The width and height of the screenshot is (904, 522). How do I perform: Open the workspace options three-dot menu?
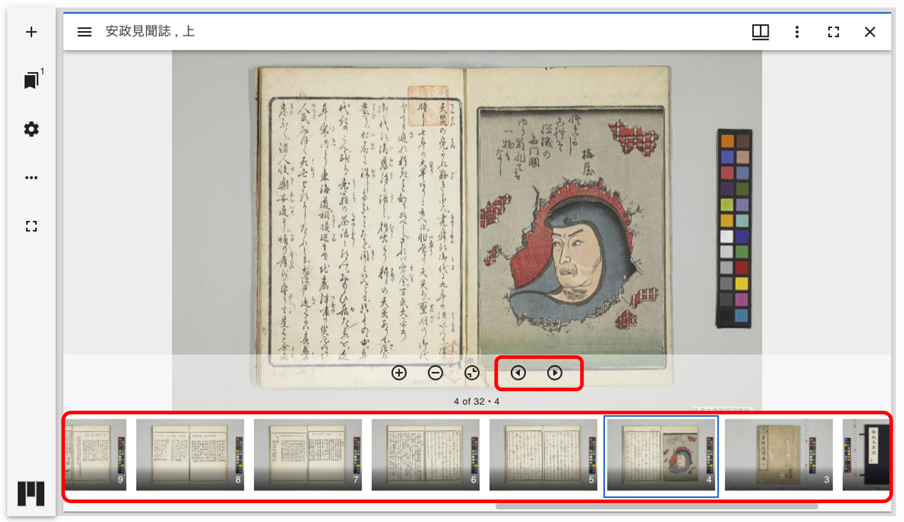(31, 178)
